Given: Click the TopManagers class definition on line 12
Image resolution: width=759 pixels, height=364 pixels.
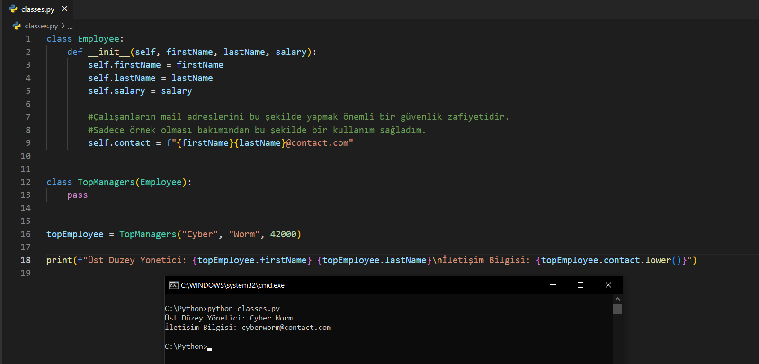Looking at the screenshot, I should coord(106,182).
